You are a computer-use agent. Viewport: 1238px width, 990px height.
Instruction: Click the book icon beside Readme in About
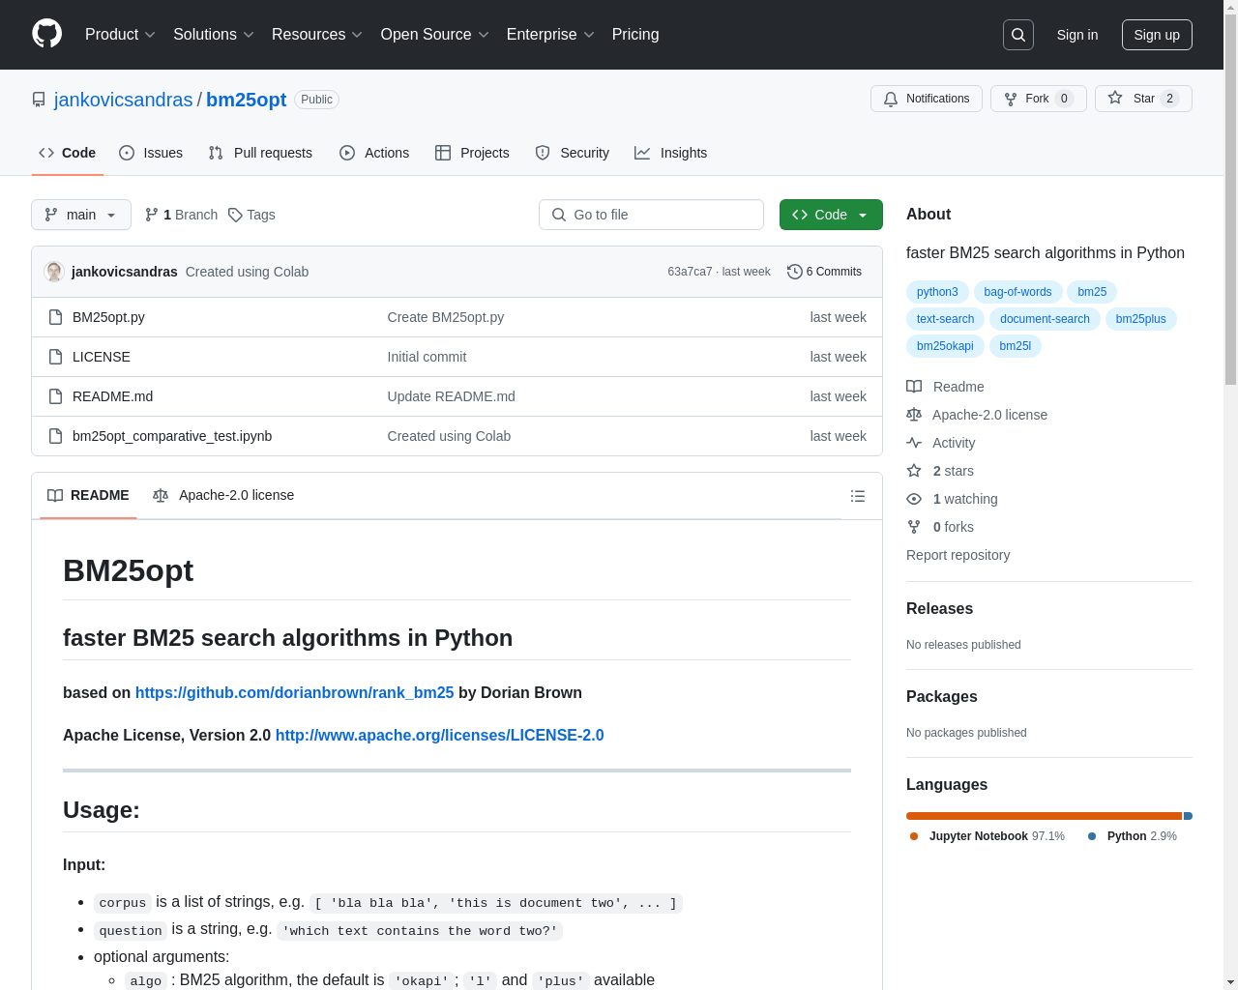914,387
